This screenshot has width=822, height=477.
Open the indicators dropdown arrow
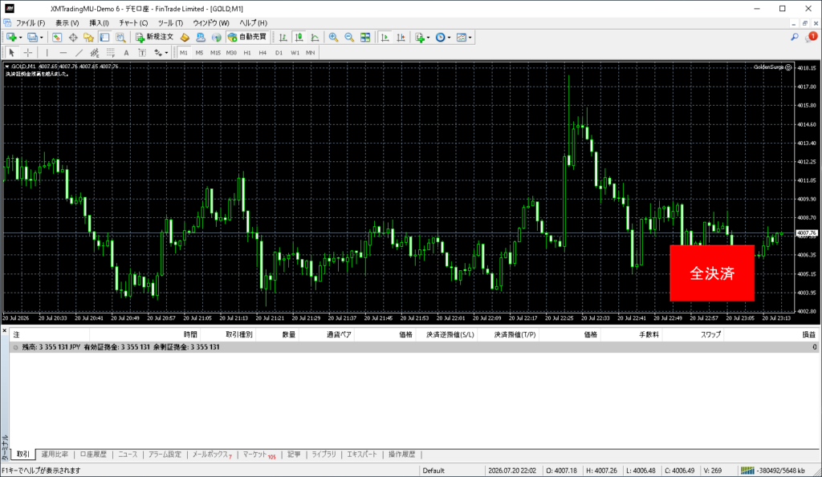(429, 38)
